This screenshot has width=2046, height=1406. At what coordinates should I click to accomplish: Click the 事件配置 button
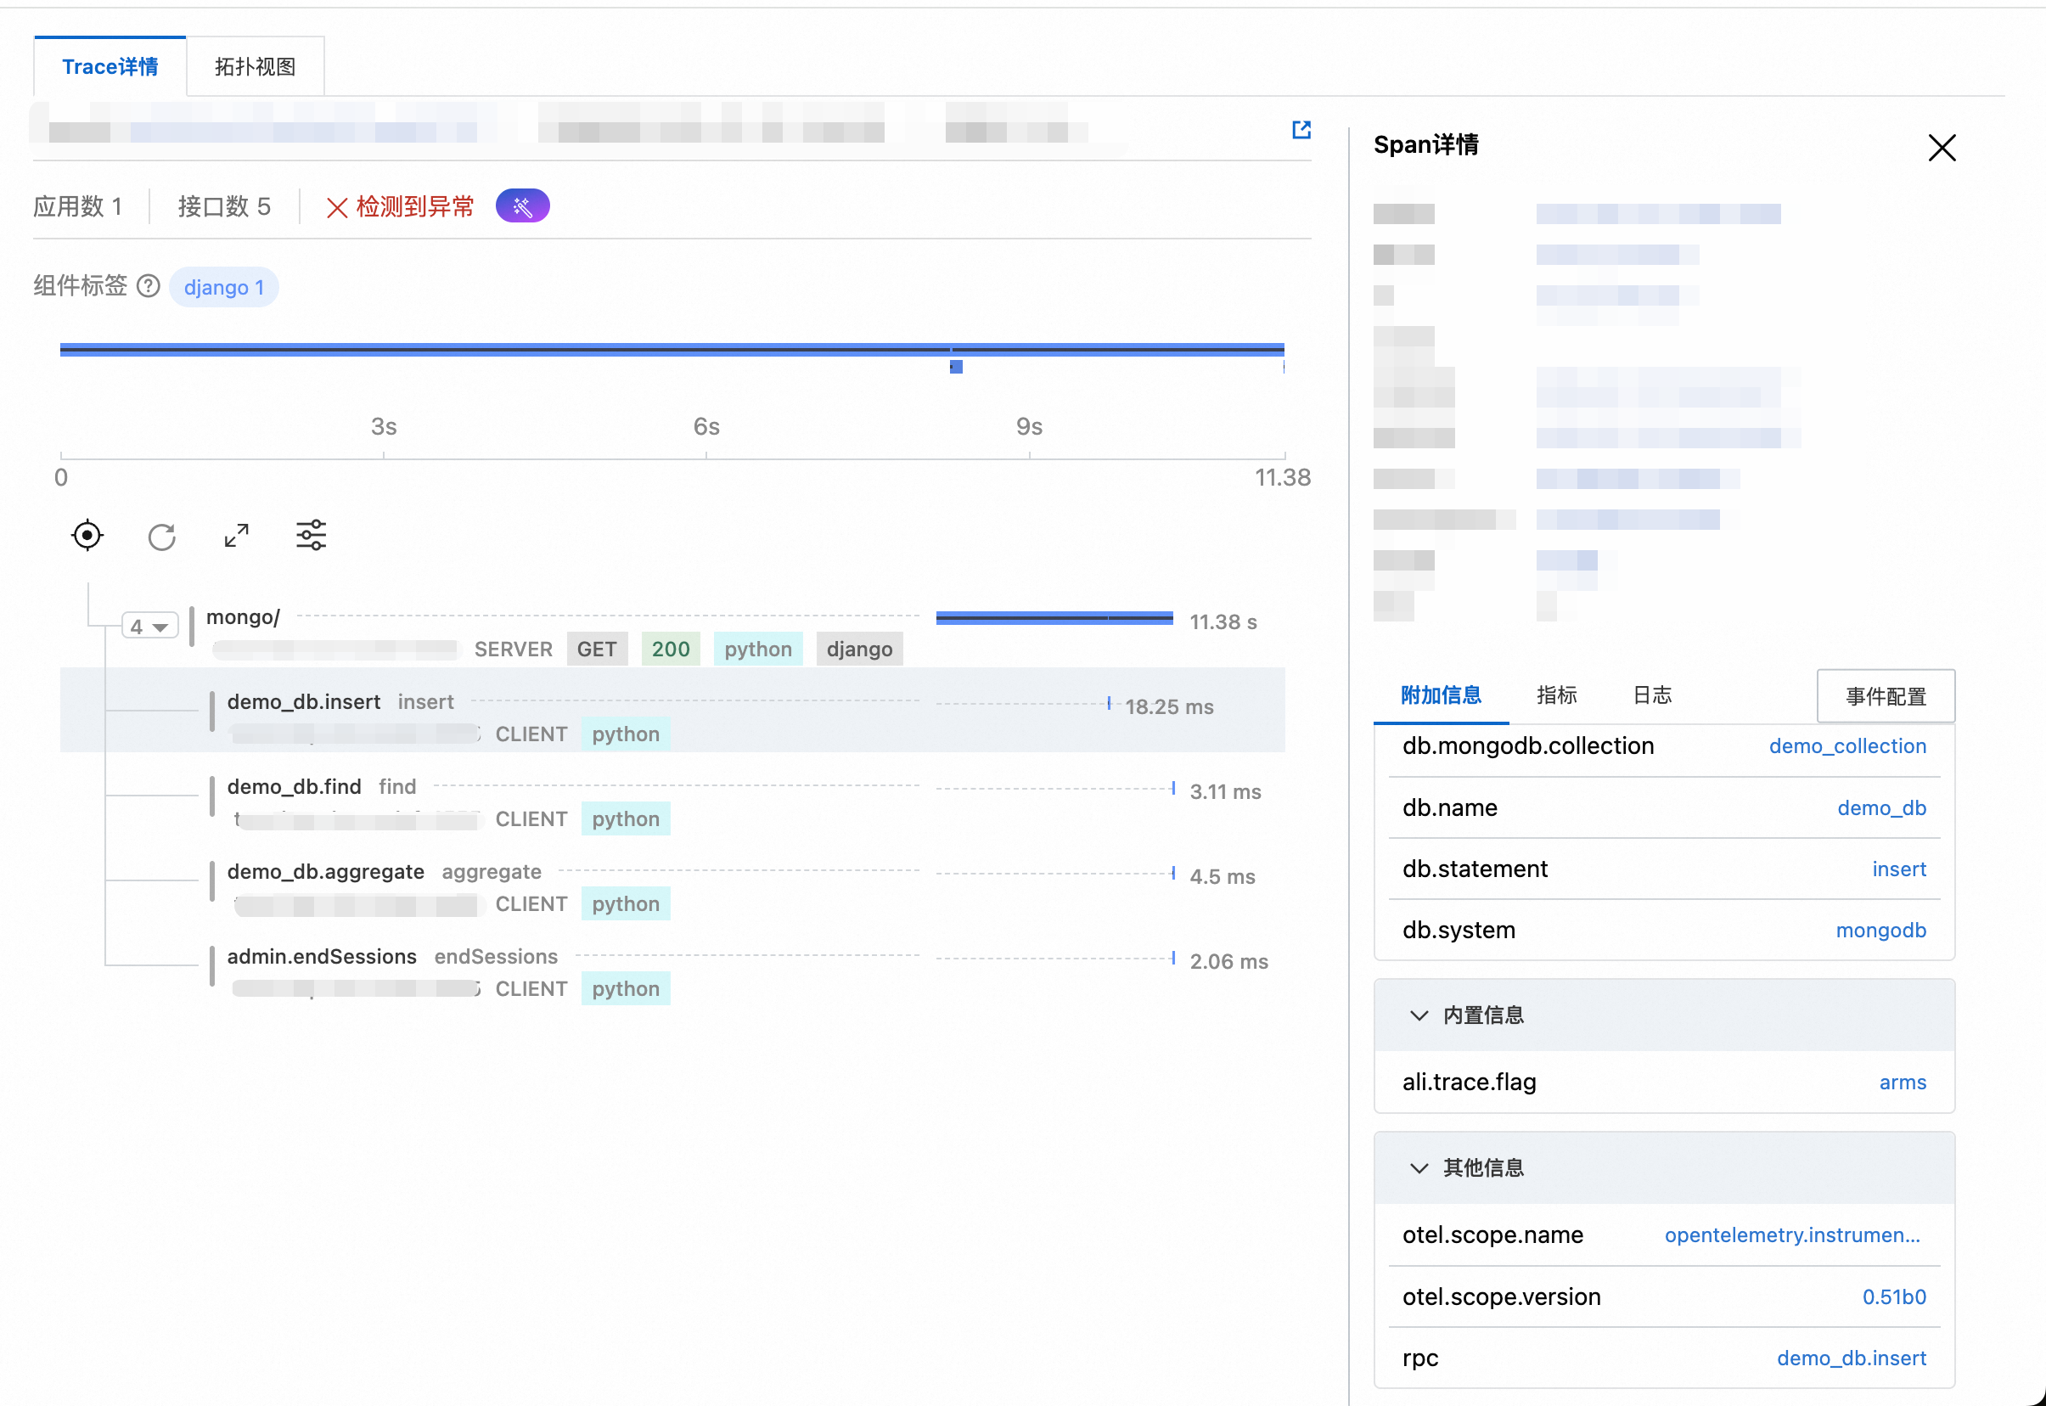pyautogui.click(x=1885, y=696)
